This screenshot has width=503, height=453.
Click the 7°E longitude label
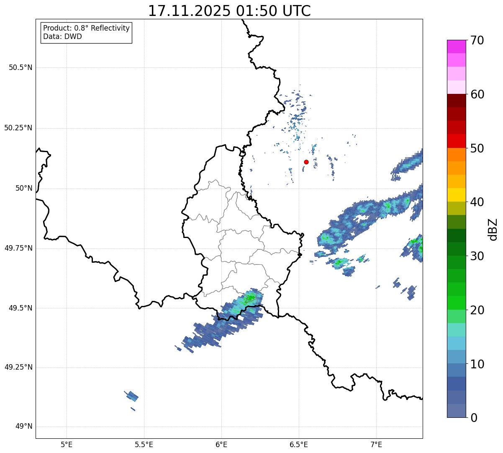point(376,444)
